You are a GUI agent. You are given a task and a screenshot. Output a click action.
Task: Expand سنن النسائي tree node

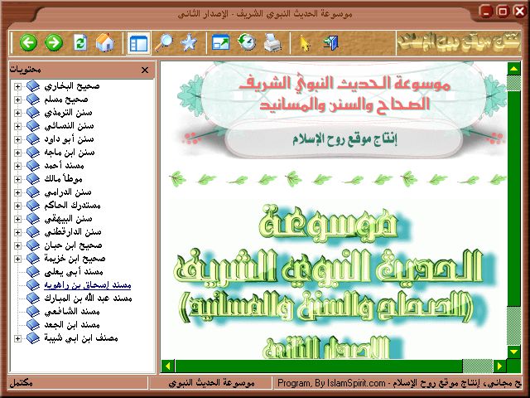coord(17,126)
